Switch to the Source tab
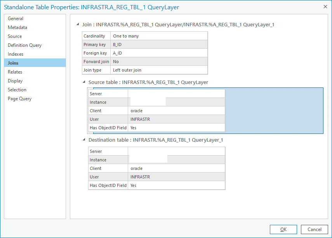This screenshot has width=332, height=238. [15, 36]
